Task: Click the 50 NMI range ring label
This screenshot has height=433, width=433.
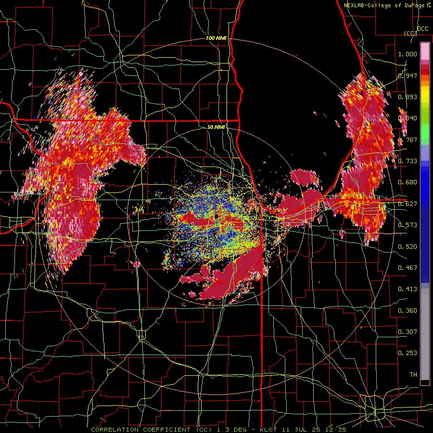Action: pos(216,127)
